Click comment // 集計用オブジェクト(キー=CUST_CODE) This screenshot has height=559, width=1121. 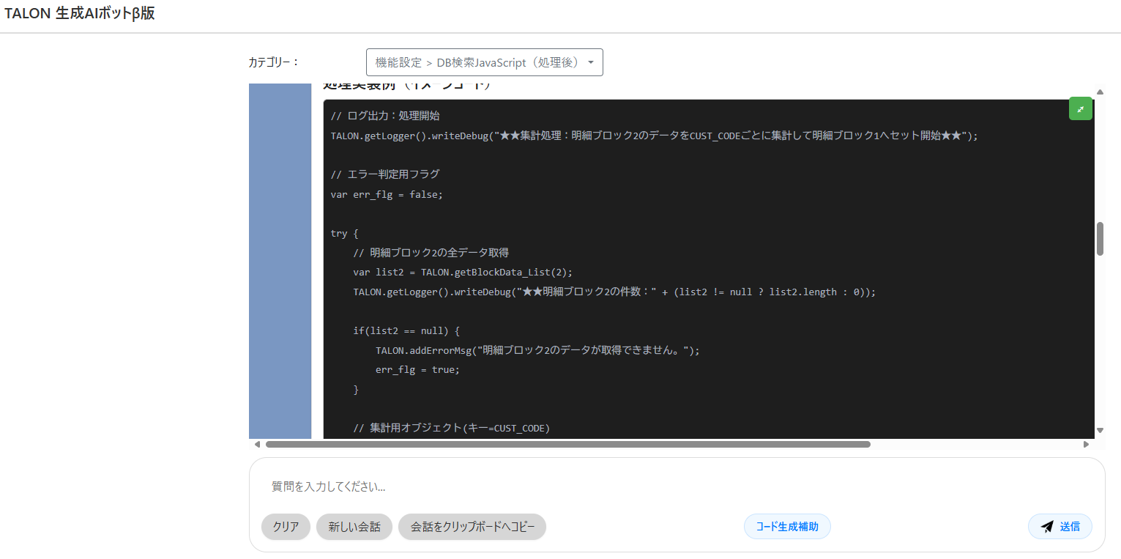pos(451,428)
